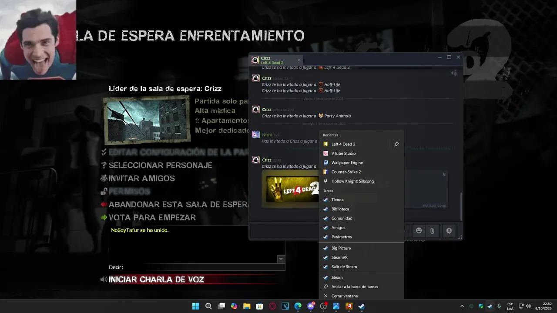Click Nishi username in chat
The image size is (557, 313).
267,135
